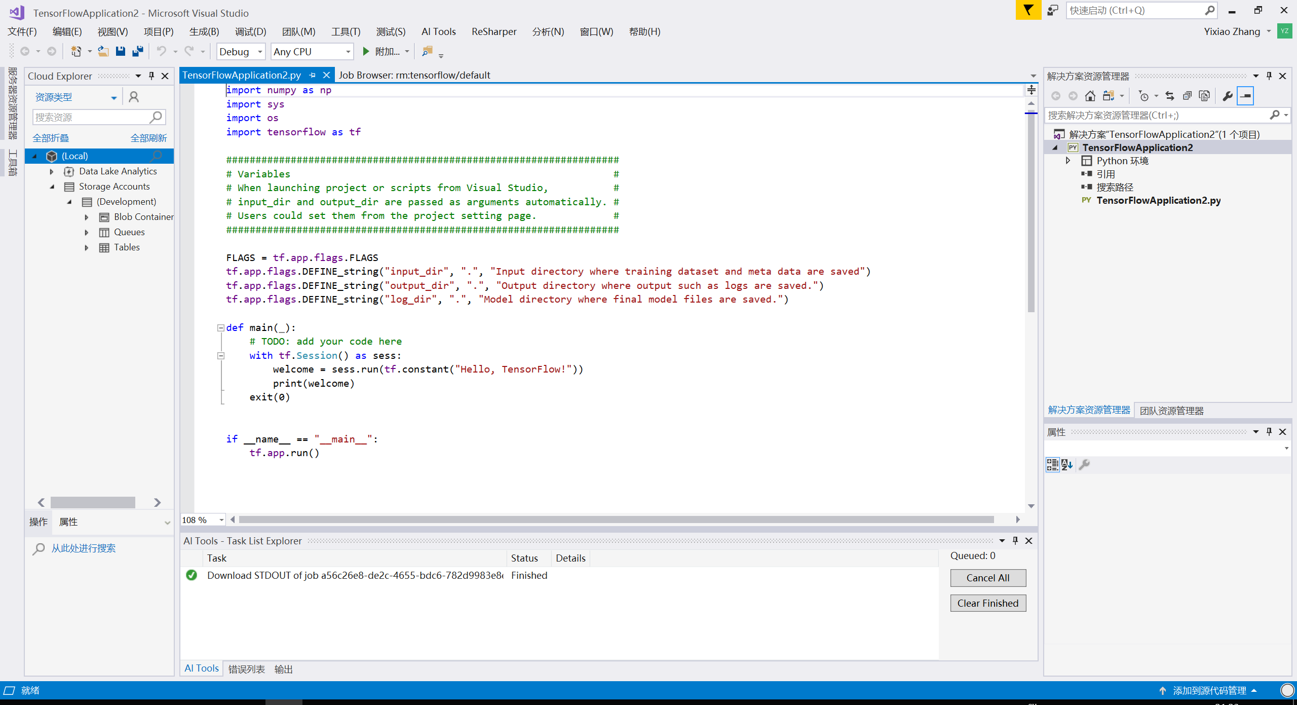Click the editor horizontal scrollbar
The width and height of the screenshot is (1297, 705).
(616, 520)
